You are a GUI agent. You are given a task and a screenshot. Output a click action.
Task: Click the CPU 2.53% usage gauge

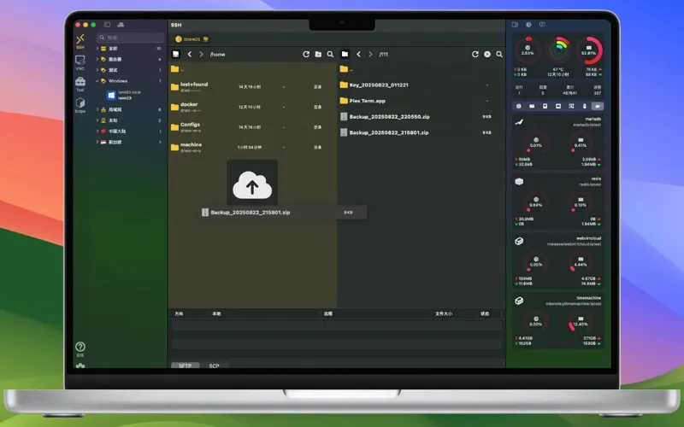pos(528,51)
